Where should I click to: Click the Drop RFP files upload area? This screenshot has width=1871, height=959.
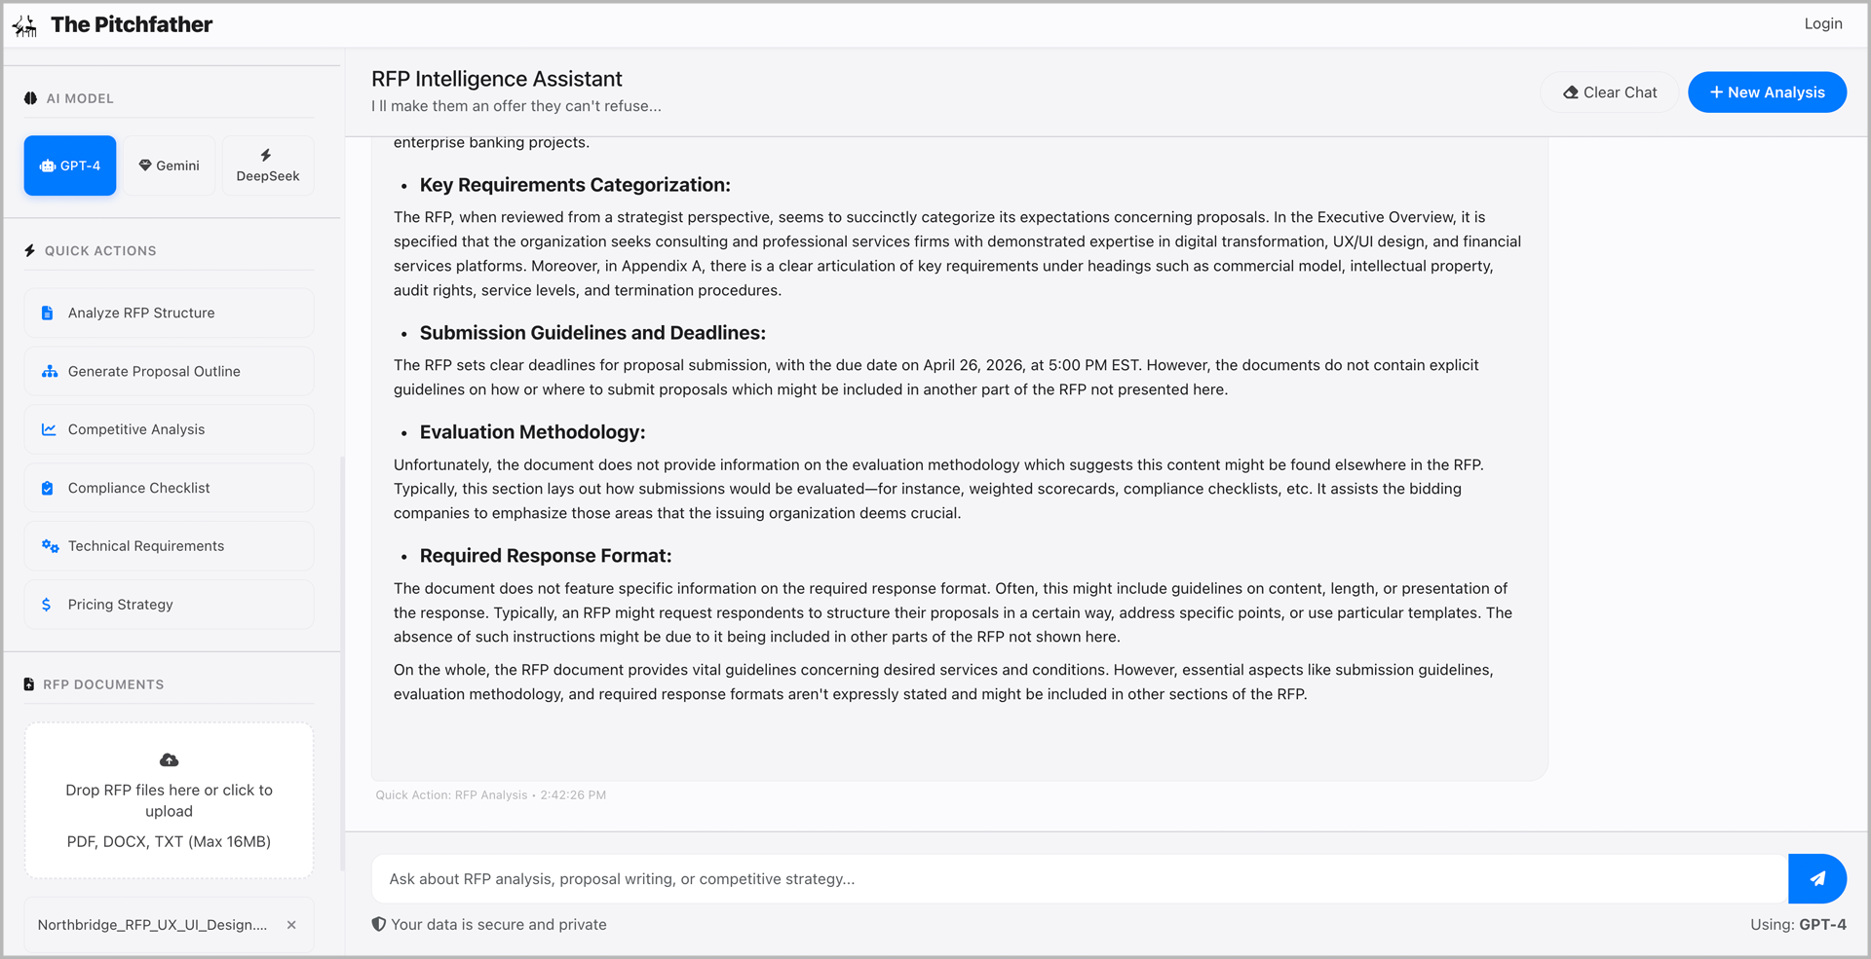coord(169,801)
